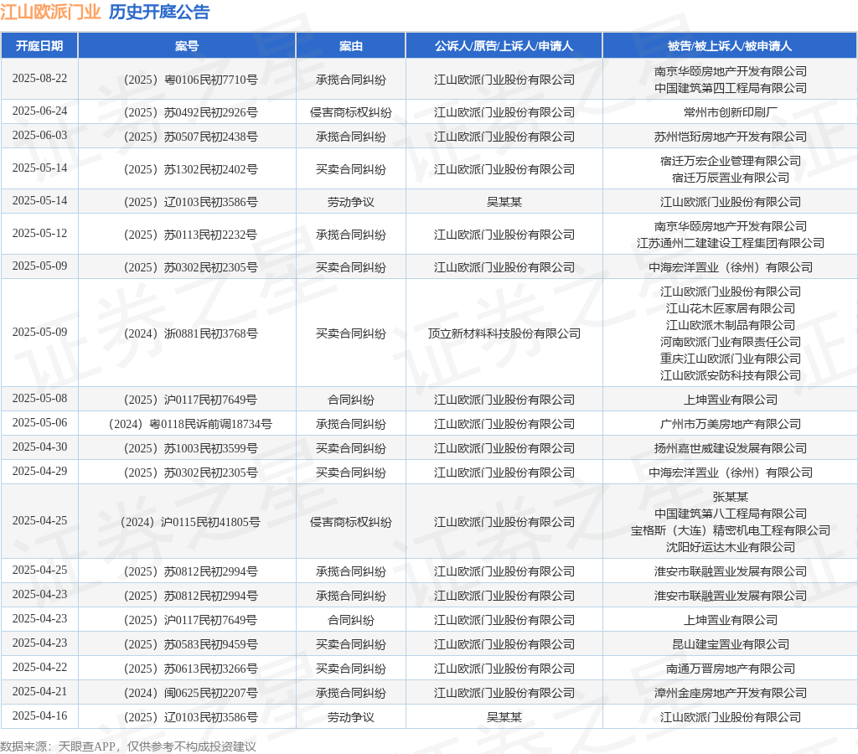Click 河南欧派门业有限责任公司 defendant
The height and width of the screenshot is (754, 858).
coord(731,342)
